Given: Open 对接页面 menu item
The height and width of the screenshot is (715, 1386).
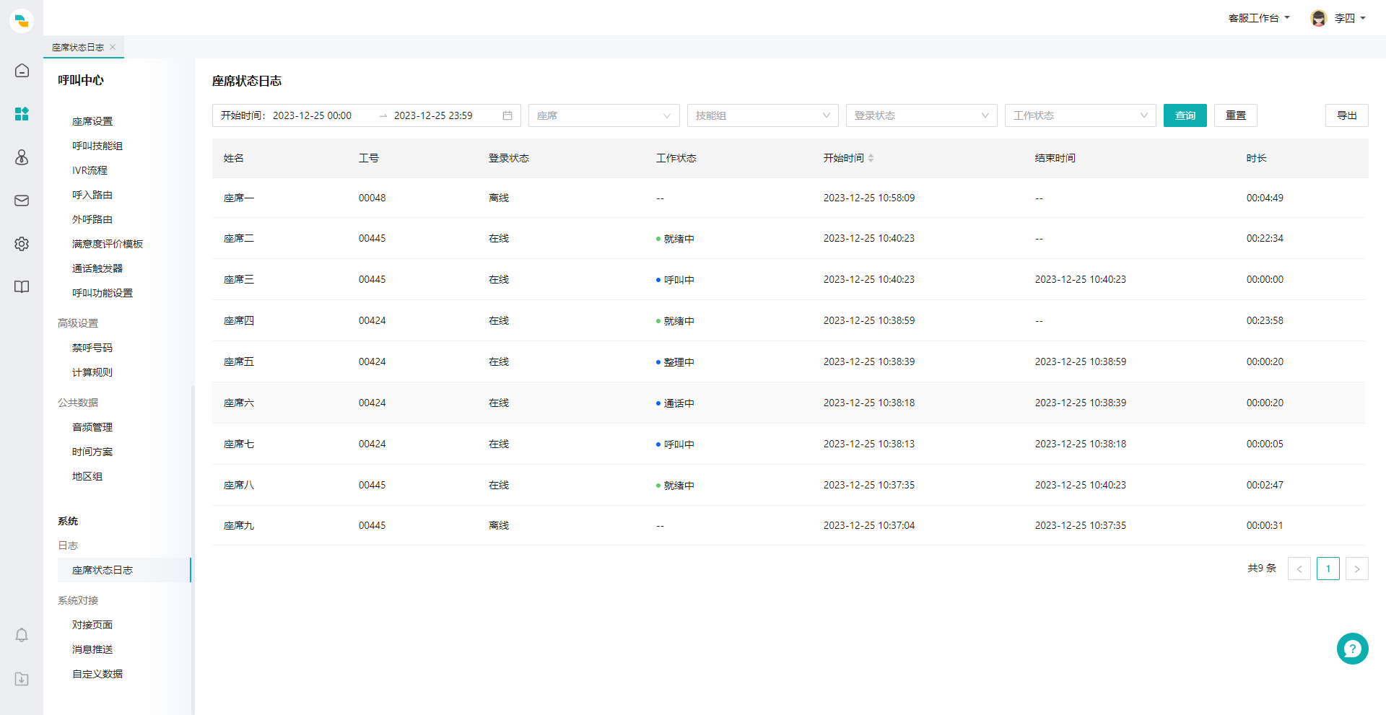Looking at the screenshot, I should tap(92, 625).
